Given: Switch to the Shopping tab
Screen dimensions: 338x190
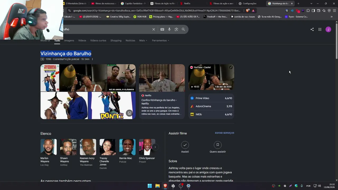Looking at the screenshot, I should tap(116, 40).
